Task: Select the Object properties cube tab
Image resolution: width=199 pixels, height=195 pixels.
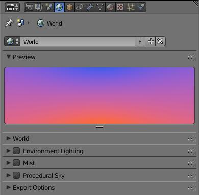Action: (x=69, y=7)
